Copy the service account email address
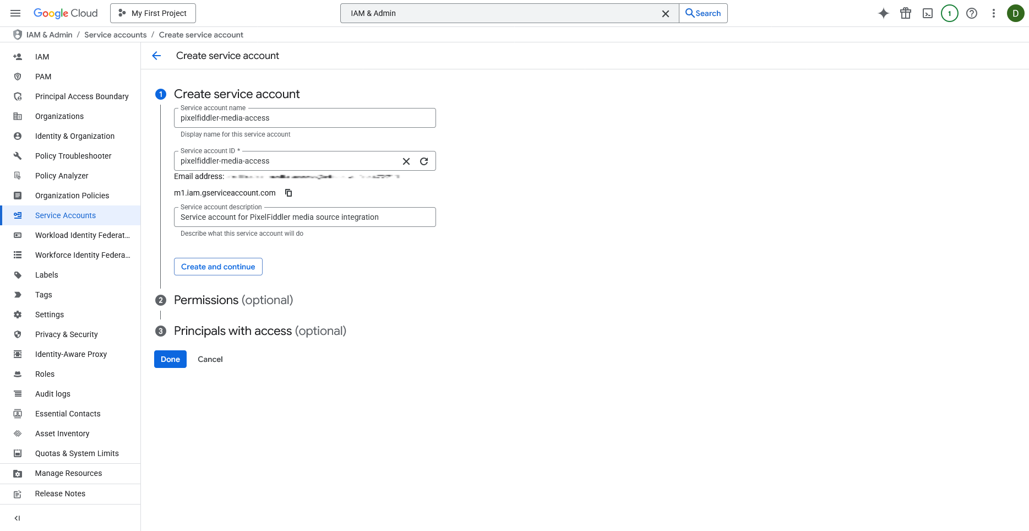 [x=288, y=193]
